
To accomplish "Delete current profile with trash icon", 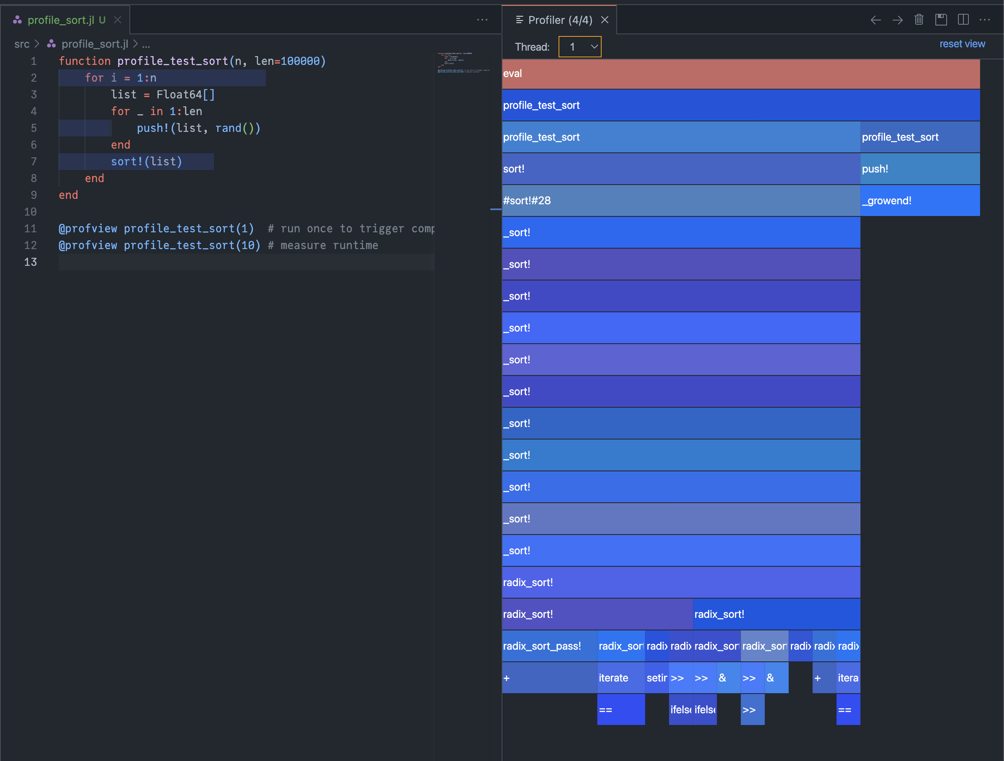I will click(x=919, y=20).
